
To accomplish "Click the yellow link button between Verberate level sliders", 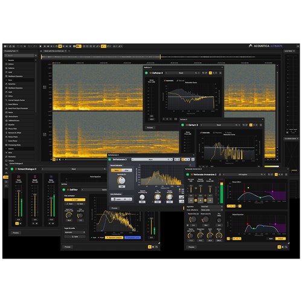I will (x=196, y=201).
